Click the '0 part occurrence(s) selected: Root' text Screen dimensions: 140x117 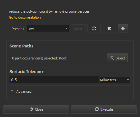tap(39, 58)
